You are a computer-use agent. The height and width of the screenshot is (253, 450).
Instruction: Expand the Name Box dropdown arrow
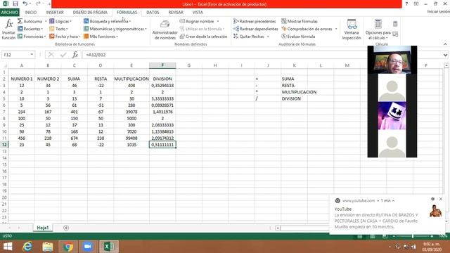pyautogui.click(x=32, y=55)
